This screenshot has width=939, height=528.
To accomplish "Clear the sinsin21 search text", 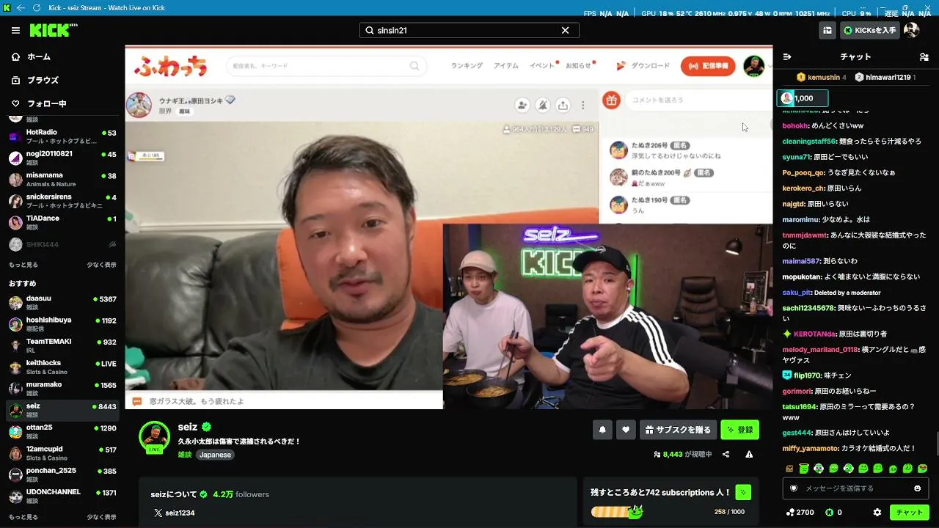I will pyautogui.click(x=565, y=31).
